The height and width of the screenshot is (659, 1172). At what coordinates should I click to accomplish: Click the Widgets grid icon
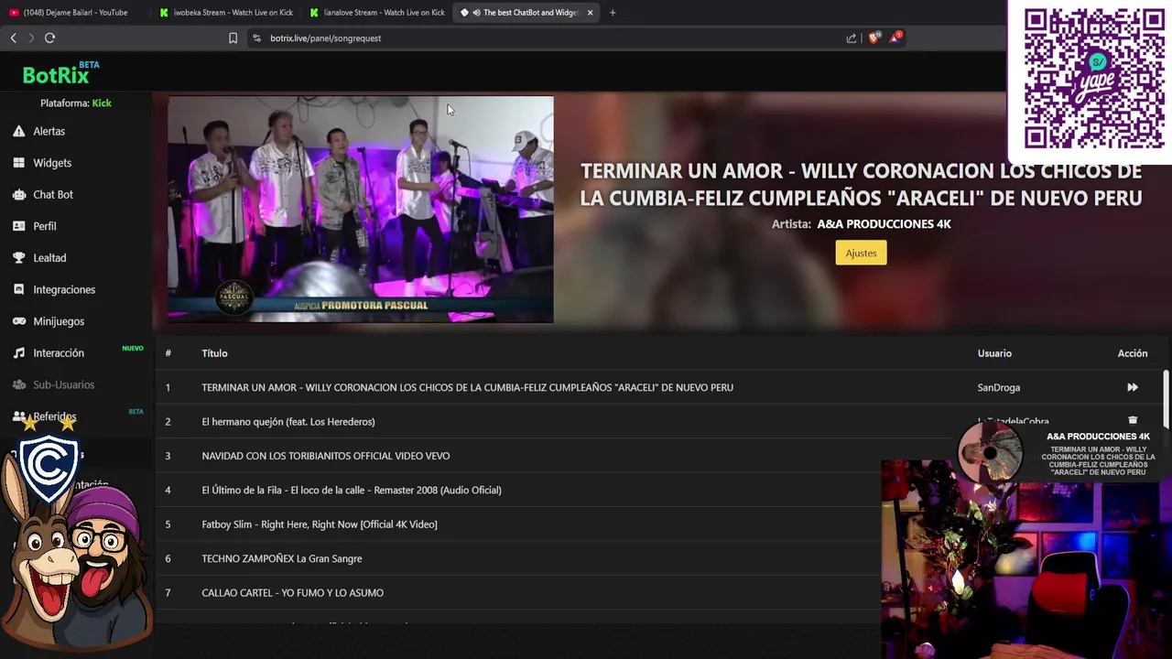tap(18, 163)
